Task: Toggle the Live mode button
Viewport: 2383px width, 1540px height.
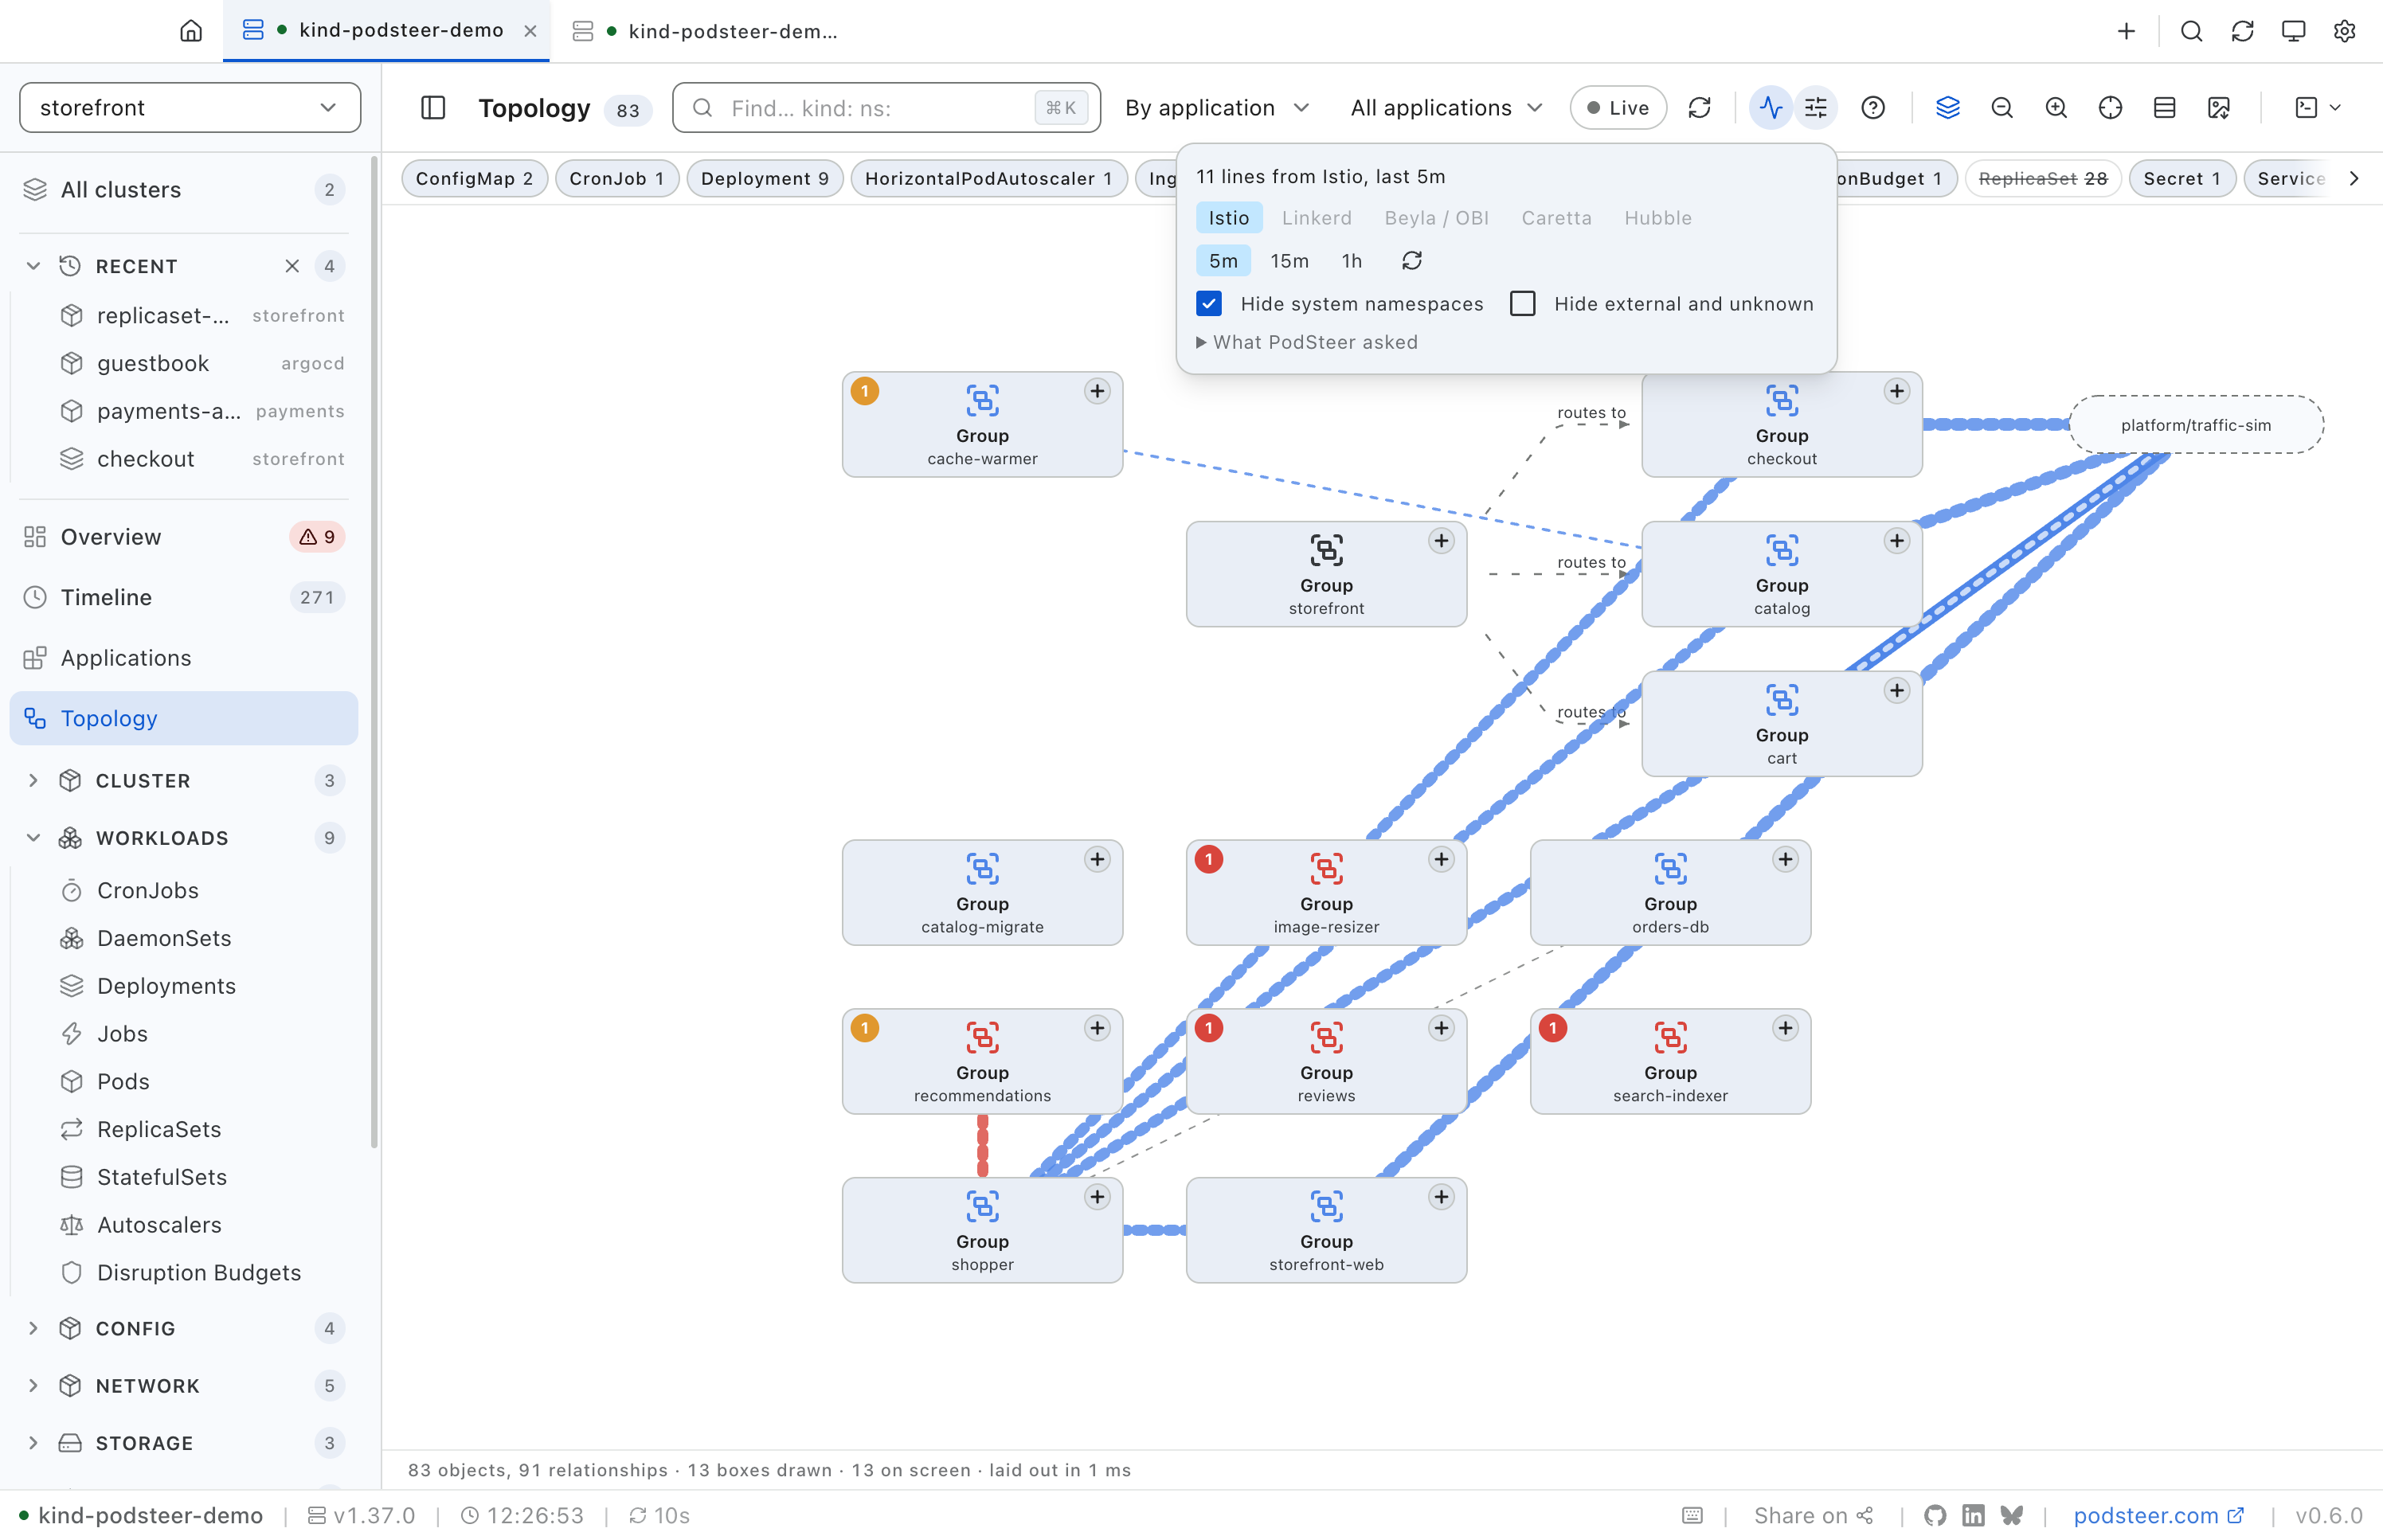Action: coord(1617,108)
